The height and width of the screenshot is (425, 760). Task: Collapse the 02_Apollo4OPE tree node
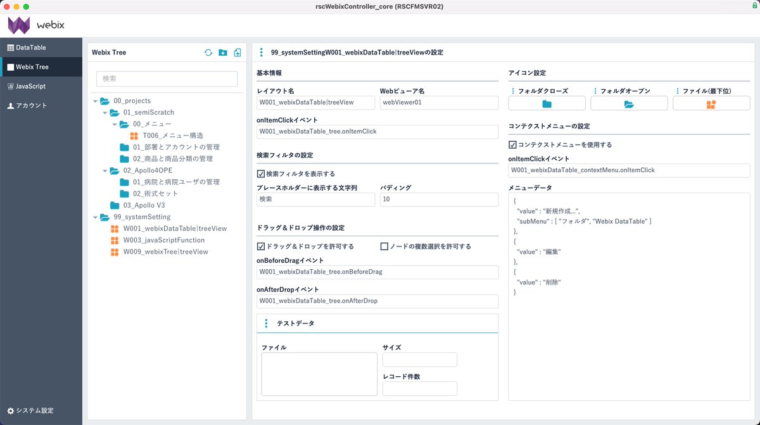[105, 170]
